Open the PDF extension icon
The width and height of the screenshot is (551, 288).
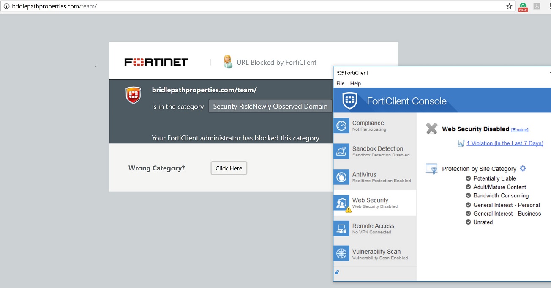pos(537,6)
